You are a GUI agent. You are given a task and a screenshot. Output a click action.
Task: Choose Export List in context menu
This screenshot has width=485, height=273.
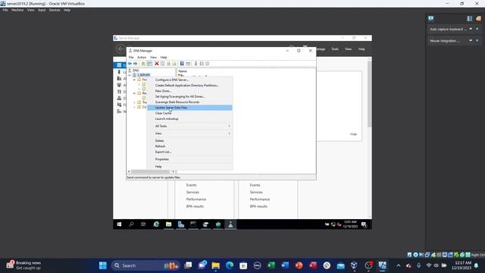point(189,152)
